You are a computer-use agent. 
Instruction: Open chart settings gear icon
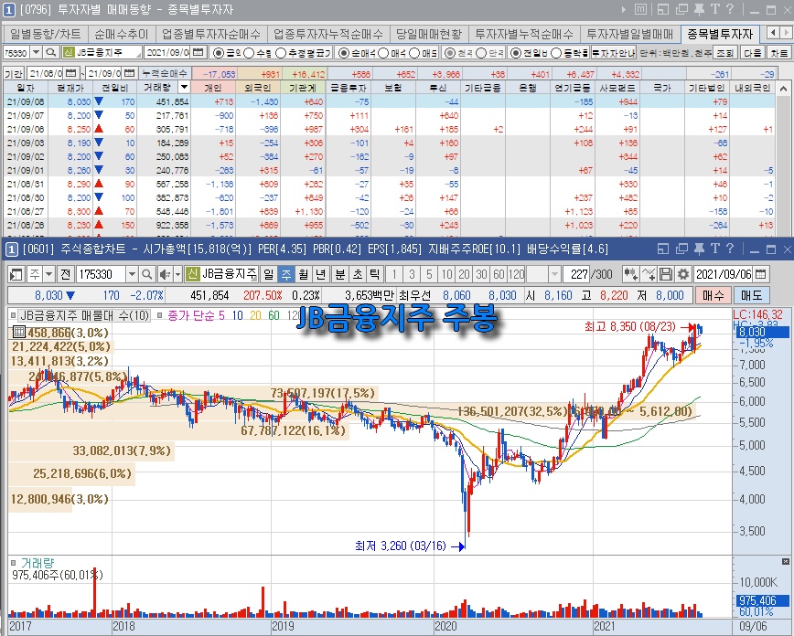coord(683,275)
